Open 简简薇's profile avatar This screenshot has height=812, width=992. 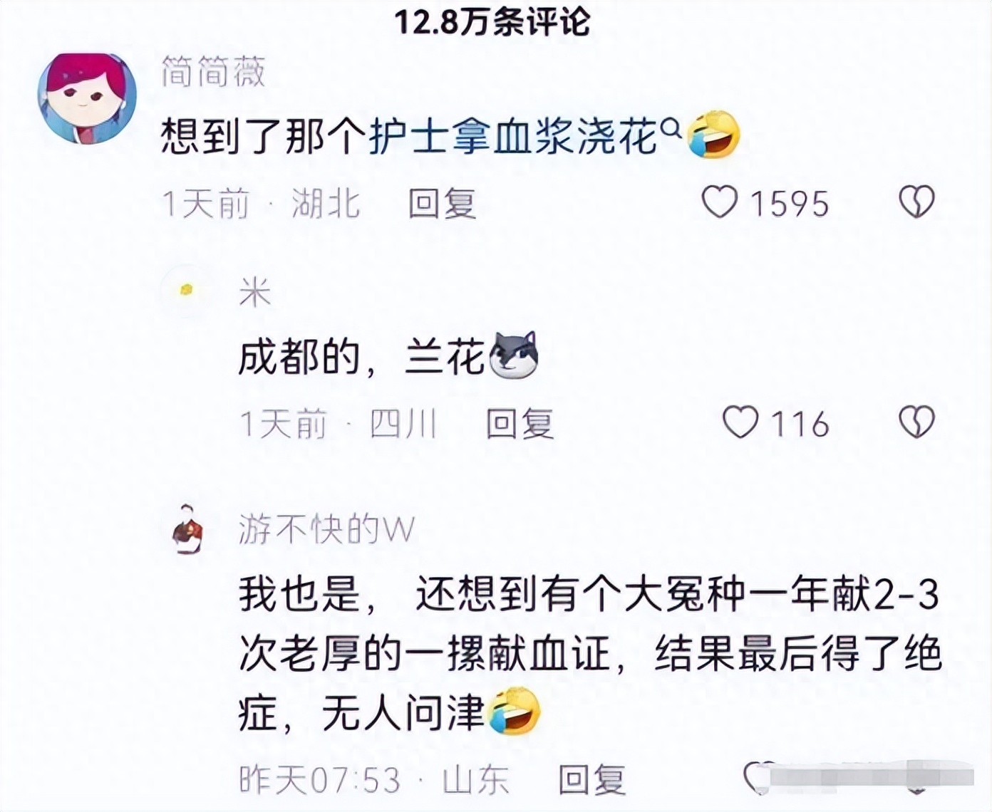pos(87,98)
